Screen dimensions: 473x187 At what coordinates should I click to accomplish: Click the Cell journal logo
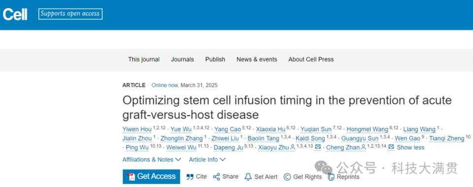(15, 14)
